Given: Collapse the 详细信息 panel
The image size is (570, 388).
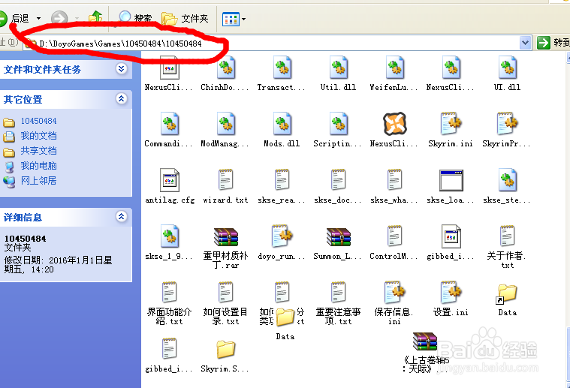Looking at the screenshot, I should point(121,217).
